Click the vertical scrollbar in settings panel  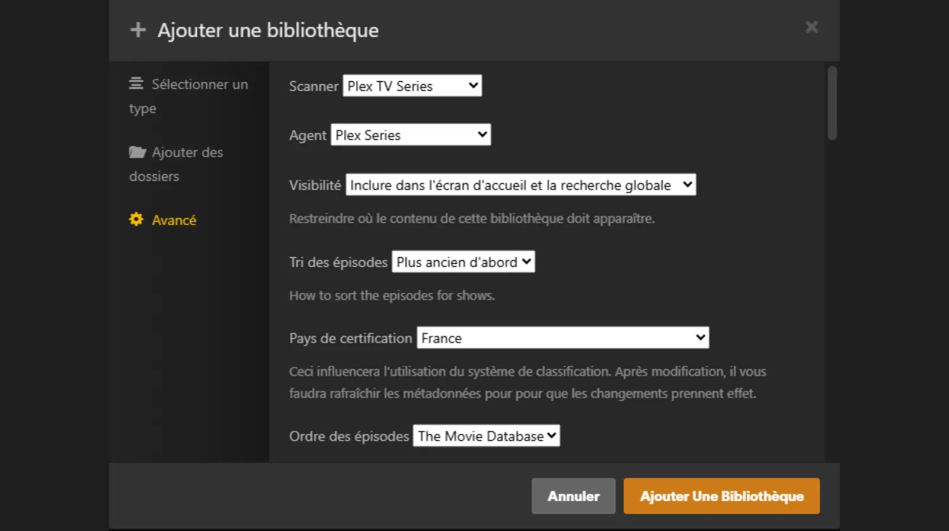832,103
